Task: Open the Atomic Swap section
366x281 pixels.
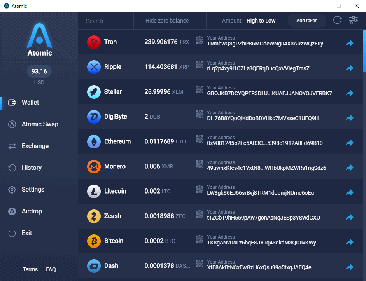Action: point(33,124)
